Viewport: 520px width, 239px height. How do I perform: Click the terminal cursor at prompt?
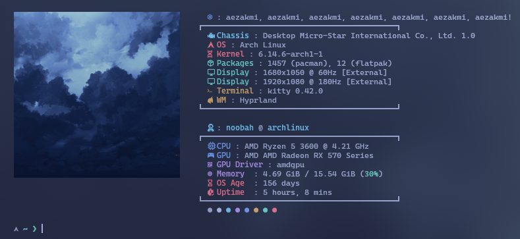42,228
